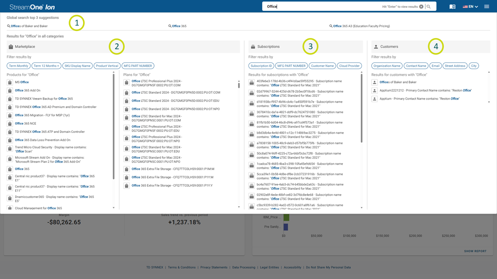Filter by Contact Name chip
Screen dimensions: 497x279
416,66
